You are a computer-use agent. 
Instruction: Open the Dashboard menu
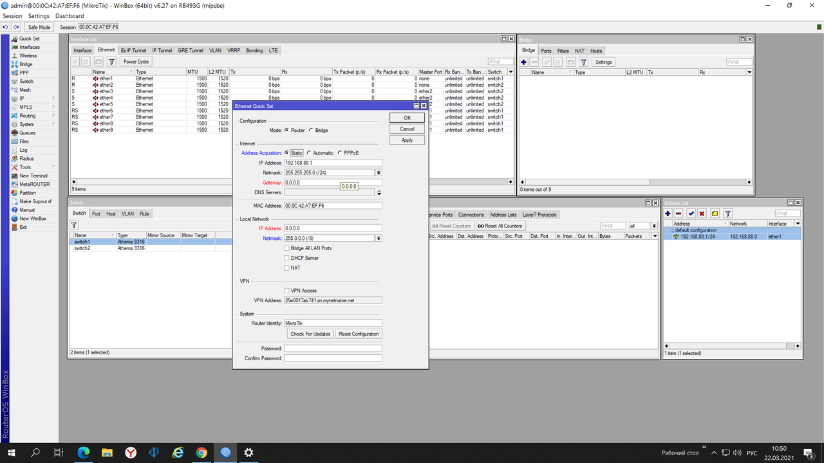(x=70, y=16)
